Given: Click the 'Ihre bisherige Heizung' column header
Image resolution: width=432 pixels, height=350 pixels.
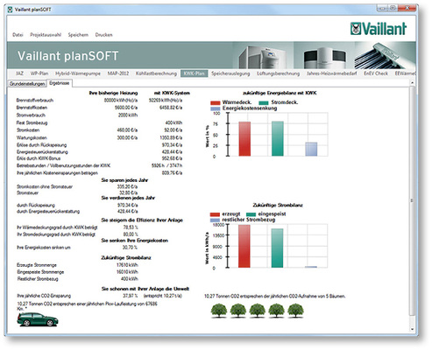Looking at the screenshot, I should [x=113, y=93].
